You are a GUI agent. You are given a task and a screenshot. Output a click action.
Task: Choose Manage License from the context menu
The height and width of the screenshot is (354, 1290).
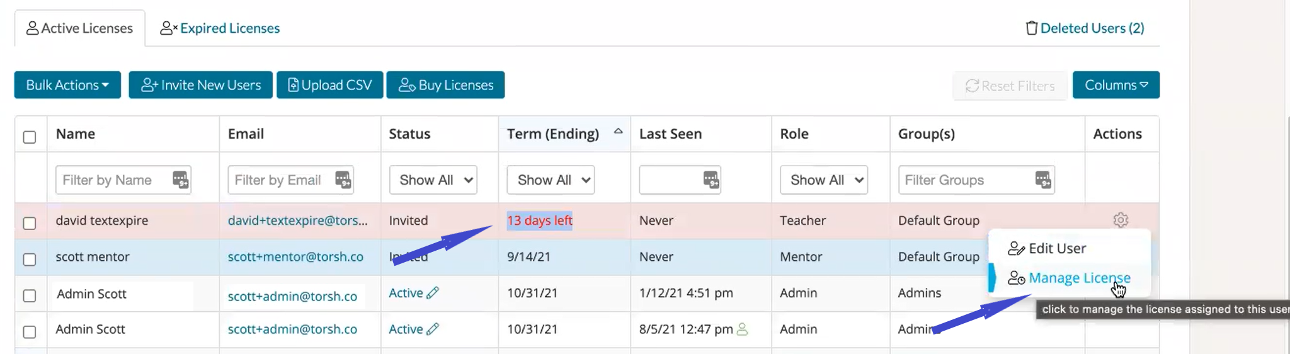pos(1078,278)
